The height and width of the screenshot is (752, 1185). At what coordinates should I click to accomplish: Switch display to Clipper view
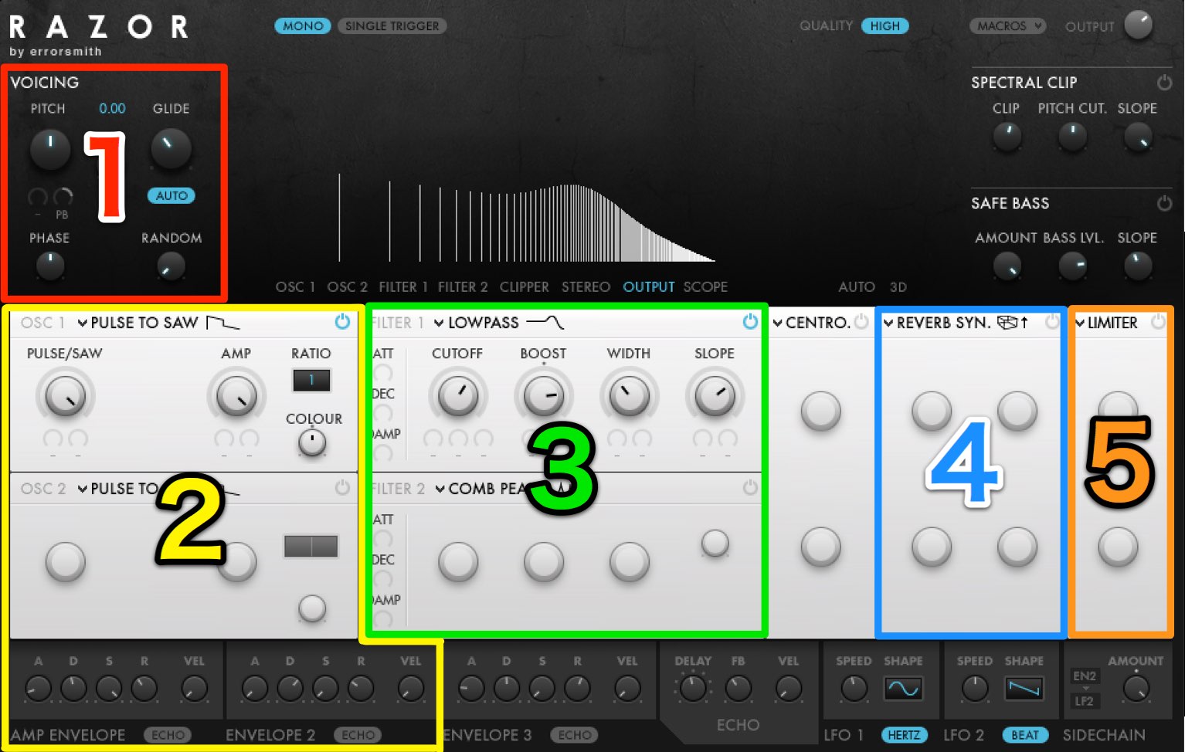tap(524, 287)
